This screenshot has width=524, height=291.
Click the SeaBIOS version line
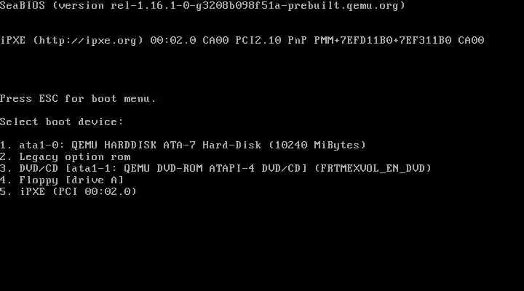202,5
